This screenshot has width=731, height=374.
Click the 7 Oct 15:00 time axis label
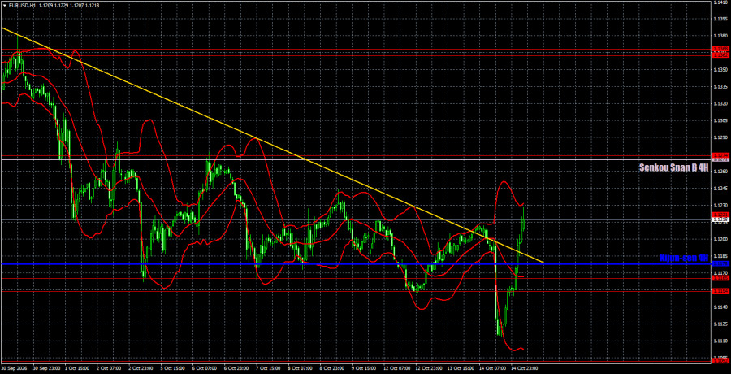[269, 368]
